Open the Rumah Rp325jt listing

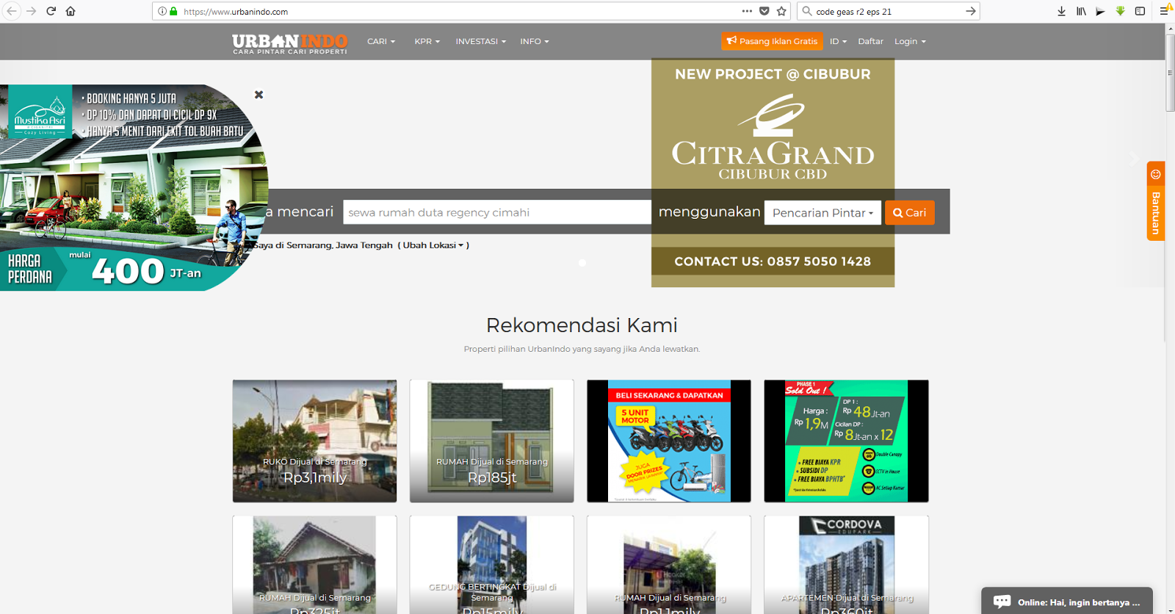pos(314,564)
